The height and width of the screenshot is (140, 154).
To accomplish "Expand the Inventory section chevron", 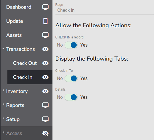I will tap(3, 90).
